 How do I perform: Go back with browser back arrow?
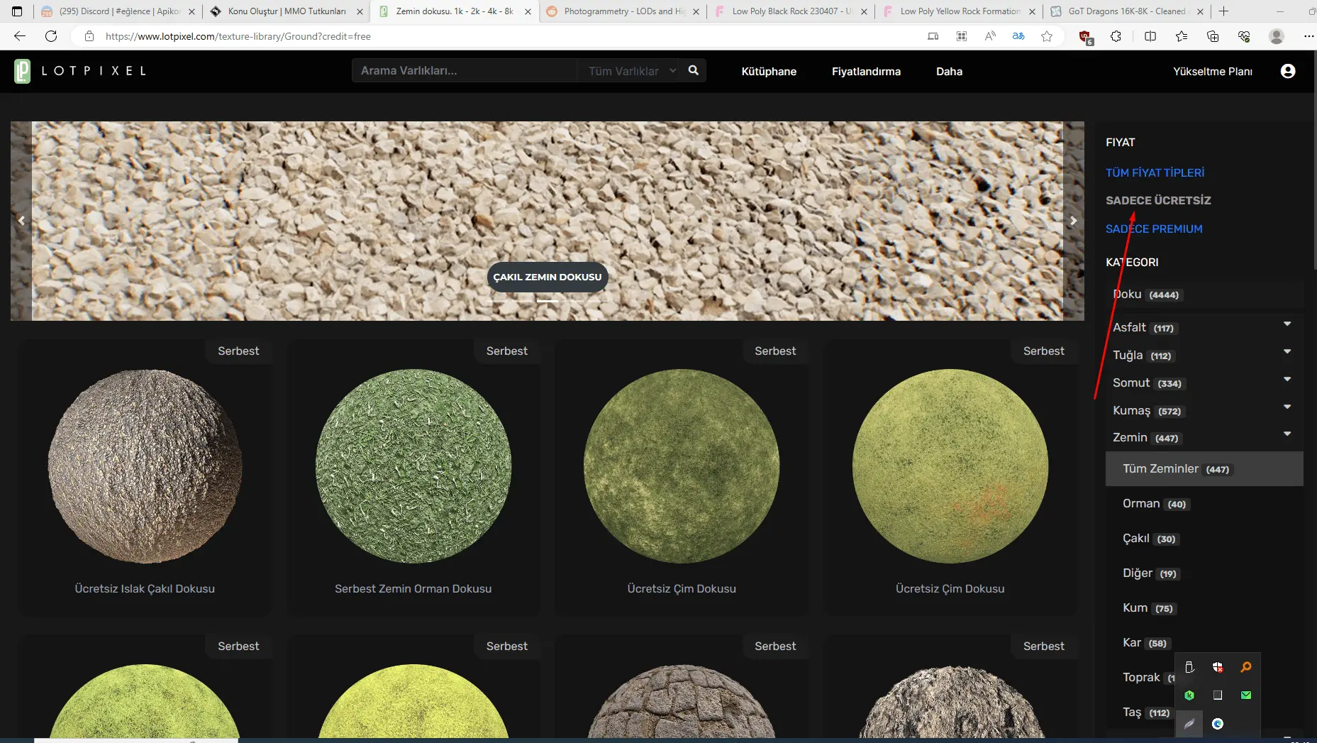[x=19, y=36]
